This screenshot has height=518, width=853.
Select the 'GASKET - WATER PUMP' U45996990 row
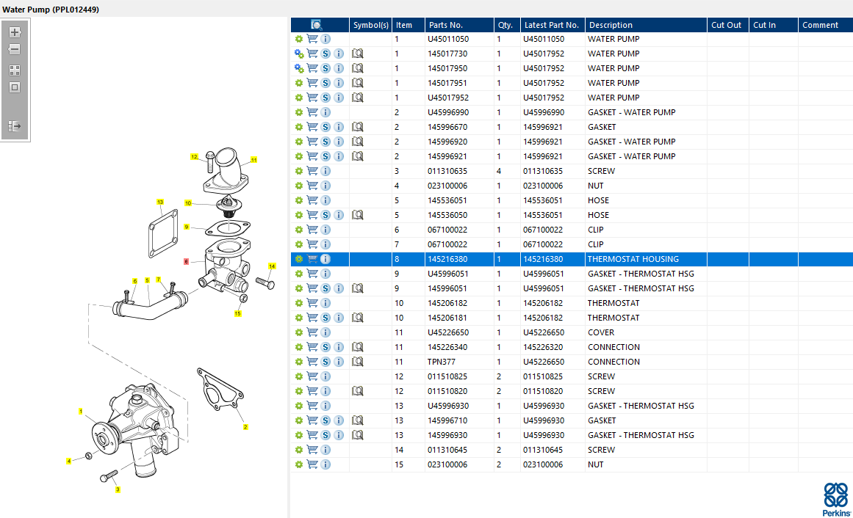tap(572, 112)
